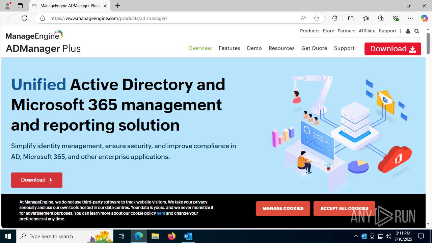Click the Windows taskbar search box
Screen dimensions: 432x243
(65, 236)
